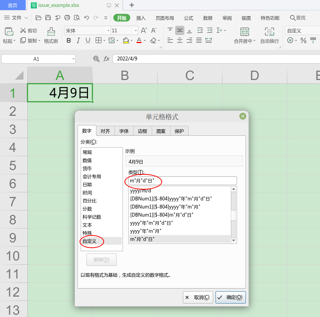
Task: Copy the selection with 复制
Action: pos(28,41)
